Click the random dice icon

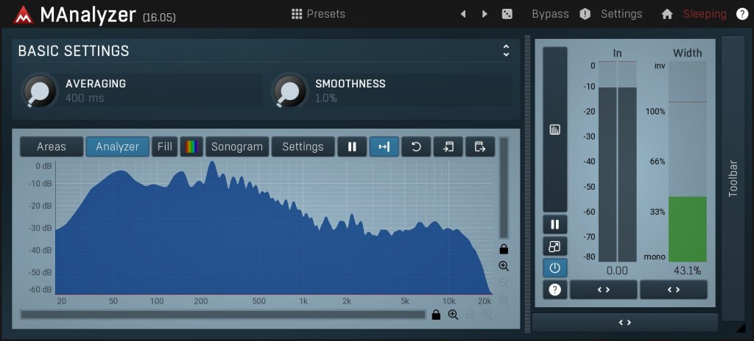point(507,14)
